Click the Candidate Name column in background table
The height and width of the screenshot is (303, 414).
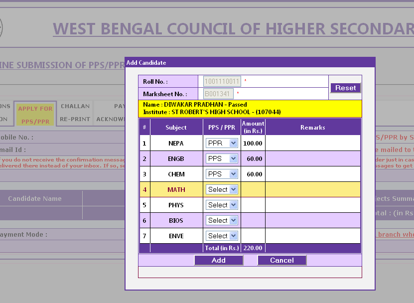35,199
